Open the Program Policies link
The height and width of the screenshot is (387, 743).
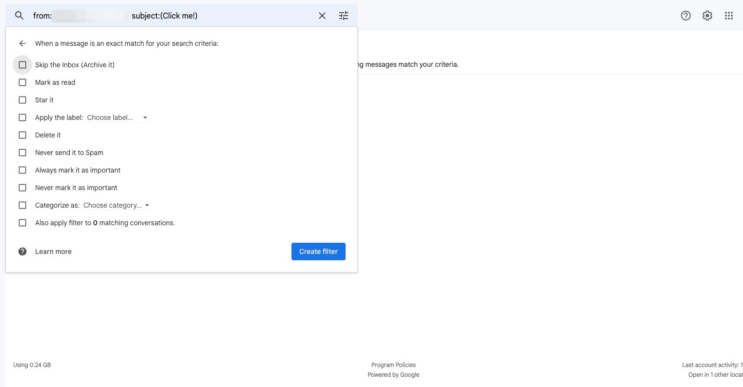coord(393,365)
